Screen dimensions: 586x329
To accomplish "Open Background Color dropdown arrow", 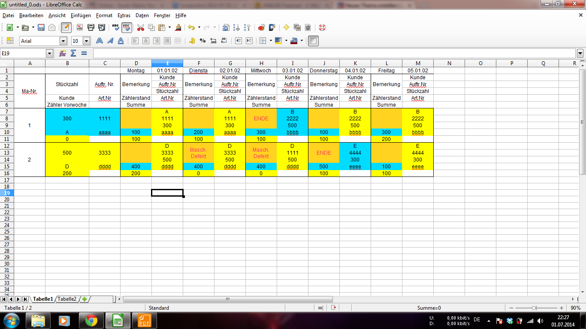I will pos(286,41).
